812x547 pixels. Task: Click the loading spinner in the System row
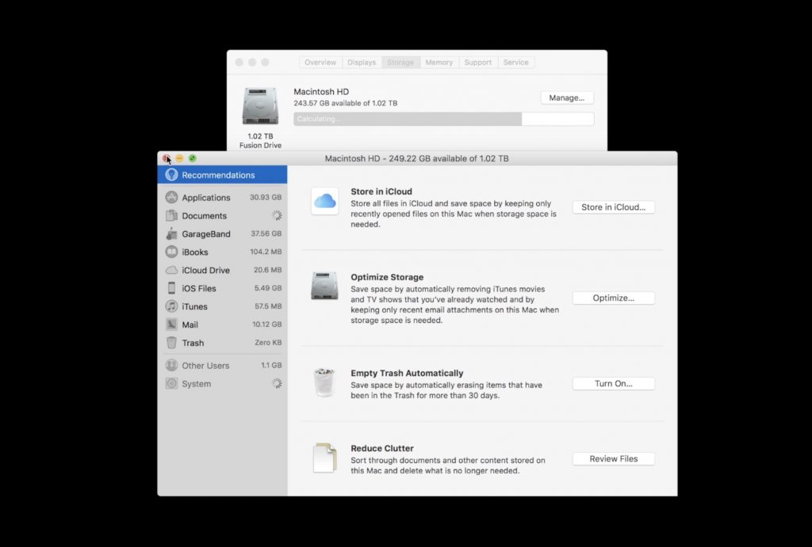click(x=277, y=383)
